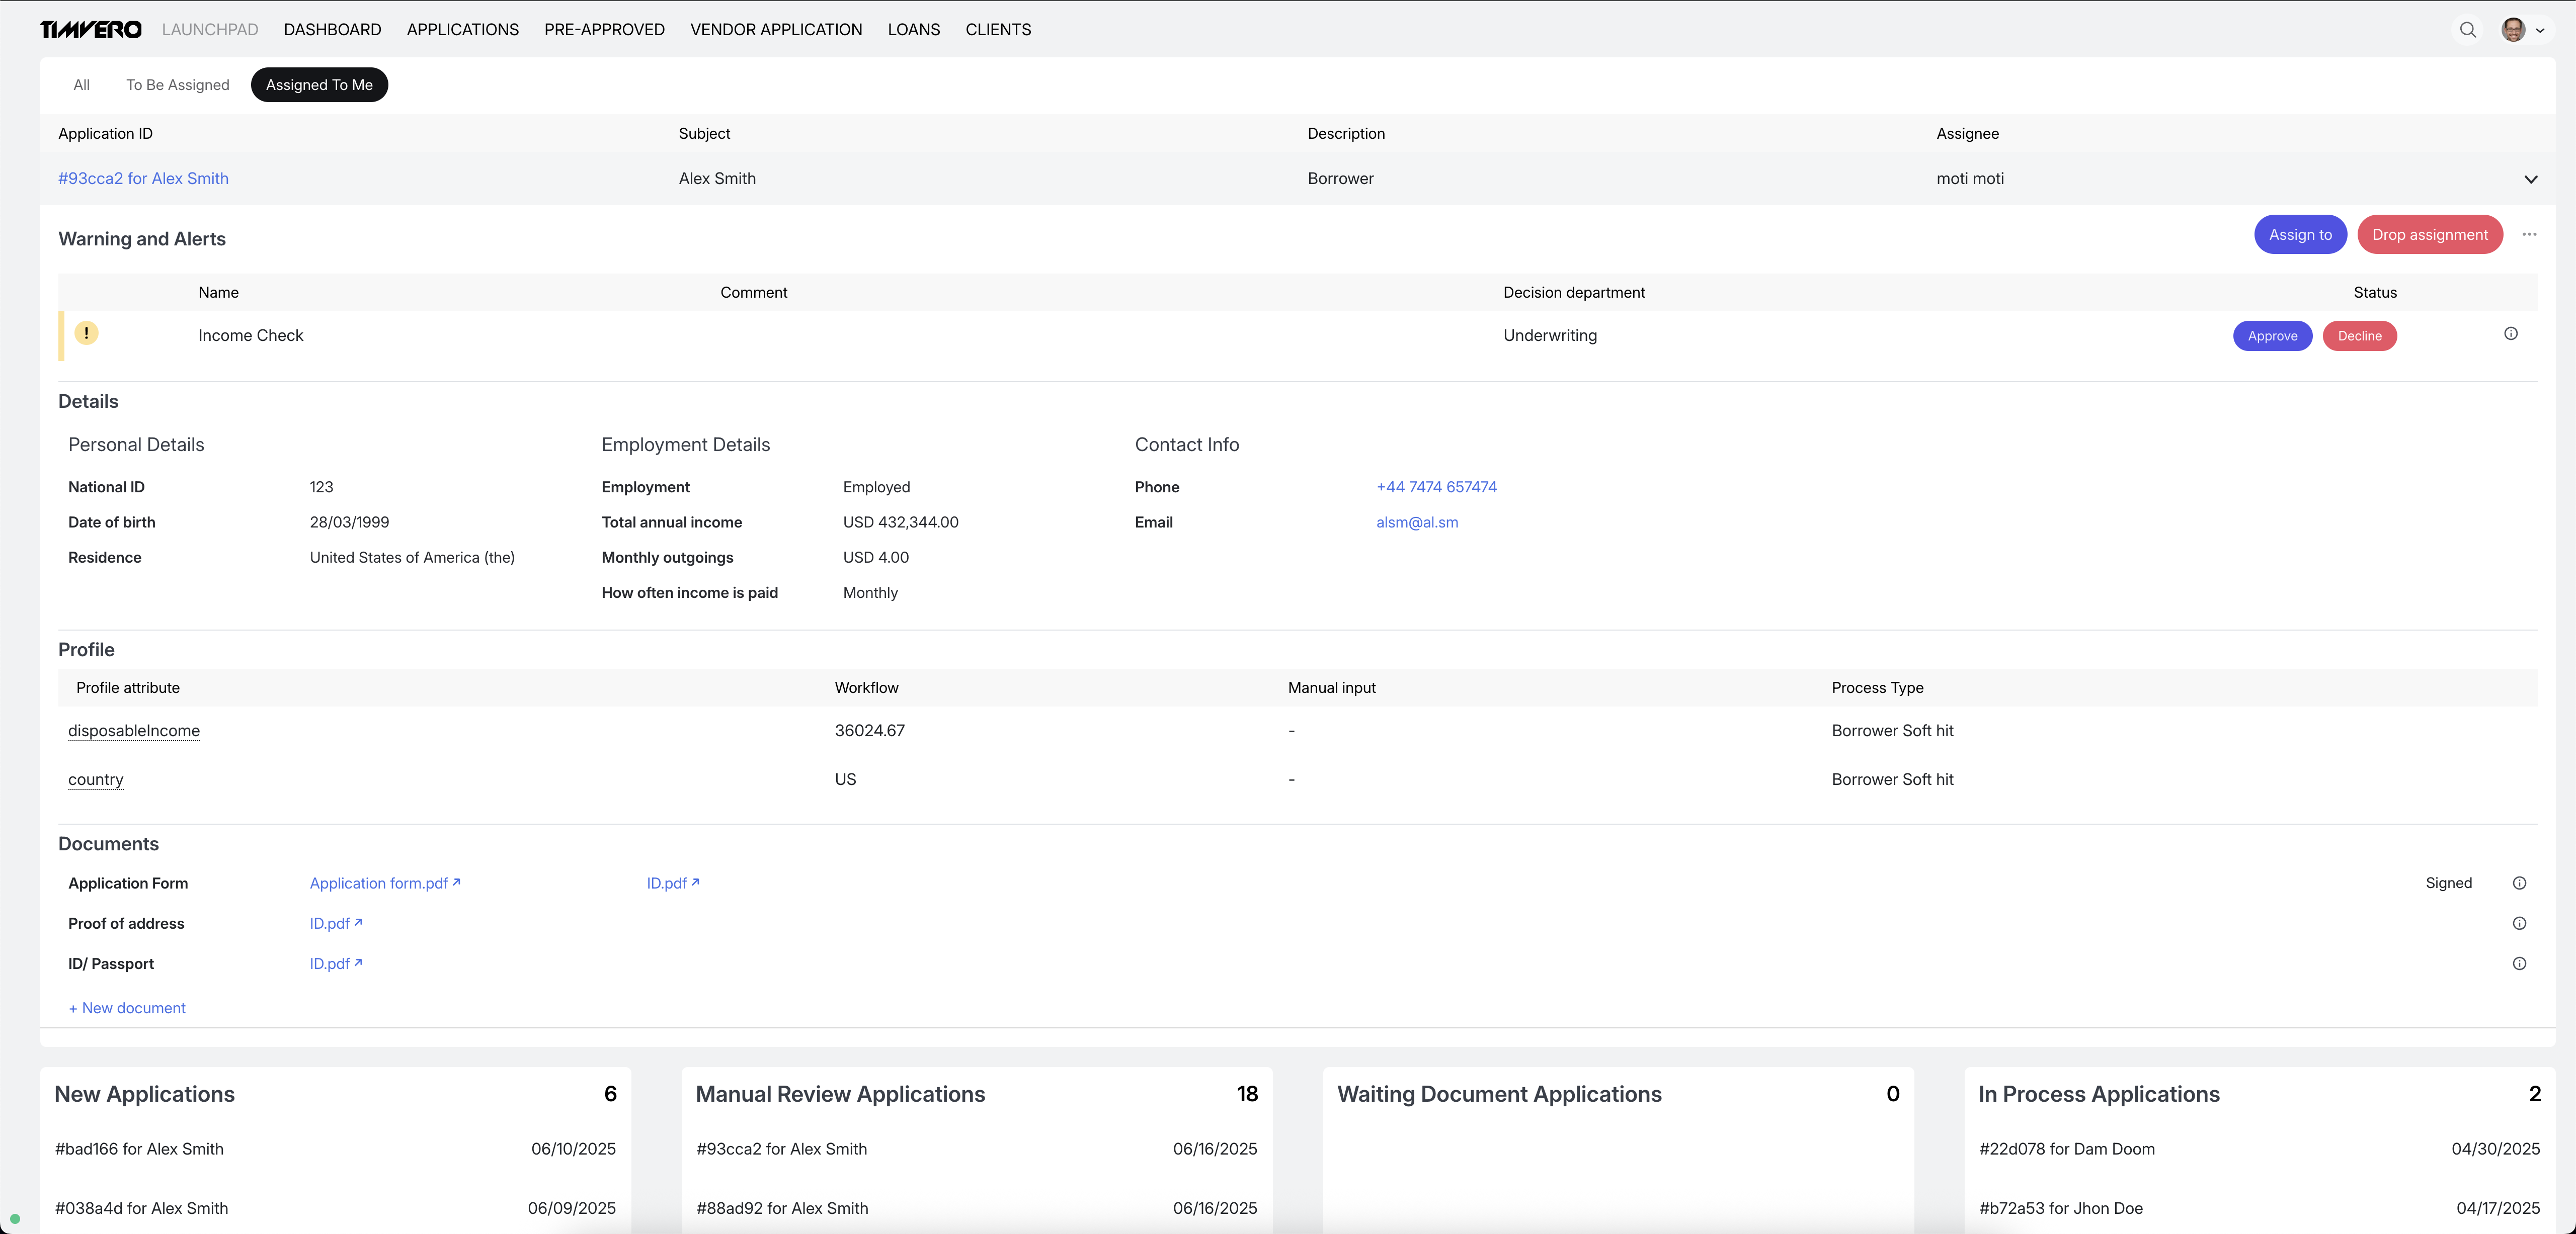Click info icon for ID/ Passport row

[x=2519, y=963]
